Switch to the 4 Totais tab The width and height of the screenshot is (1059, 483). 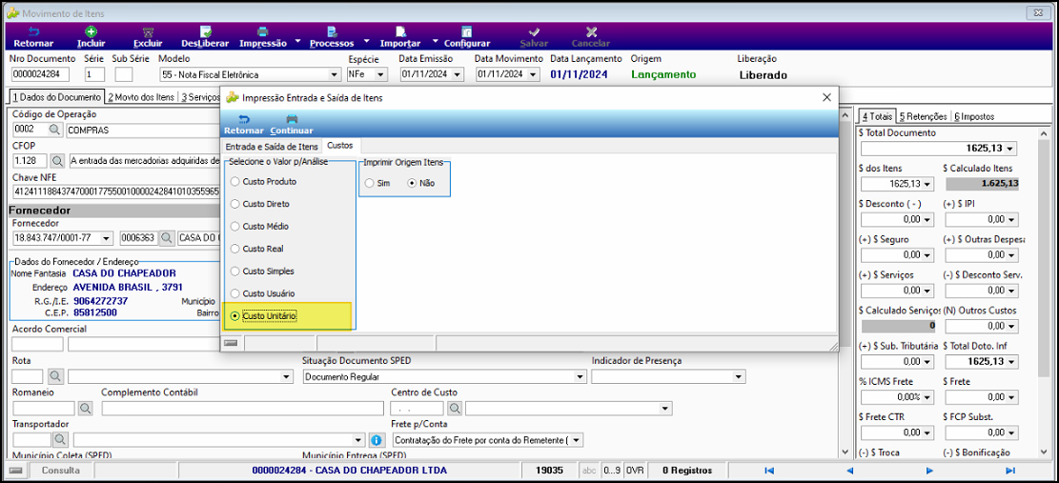(x=877, y=116)
